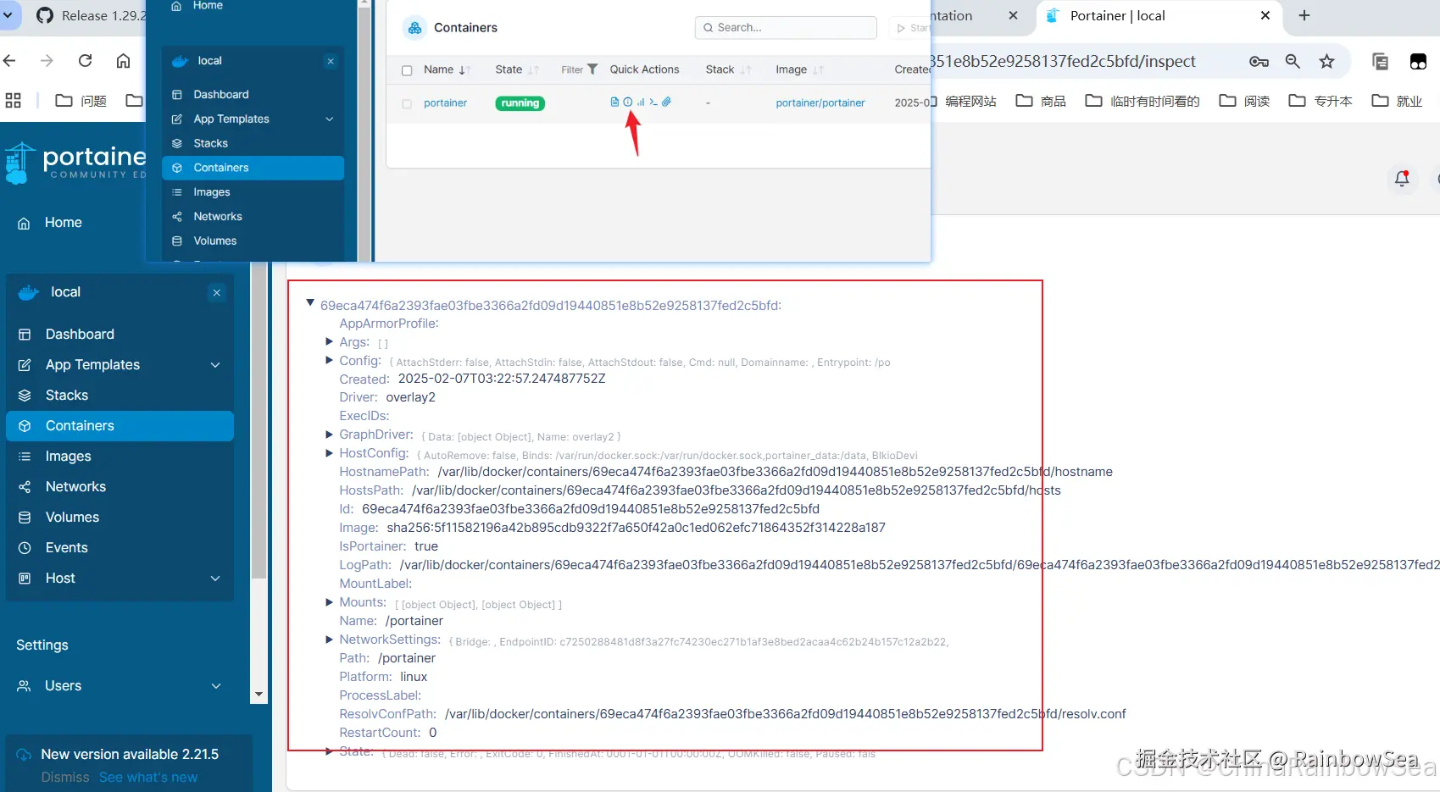Expand the Mounts node
The width and height of the screenshot is (1440, 792).
point(329,602)
